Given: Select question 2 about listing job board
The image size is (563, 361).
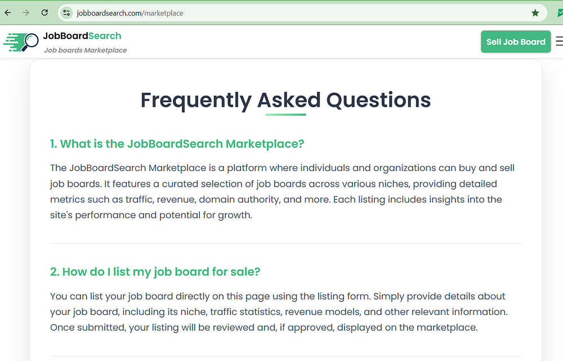Looking at the screenshot, I should pyautogui.click(x=155, y=272).
